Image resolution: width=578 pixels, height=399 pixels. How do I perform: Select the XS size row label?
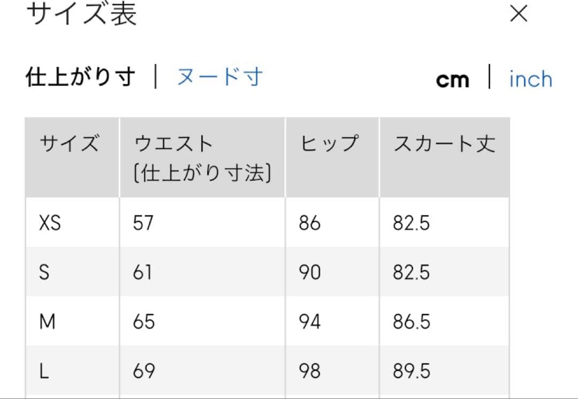[50, 223]
